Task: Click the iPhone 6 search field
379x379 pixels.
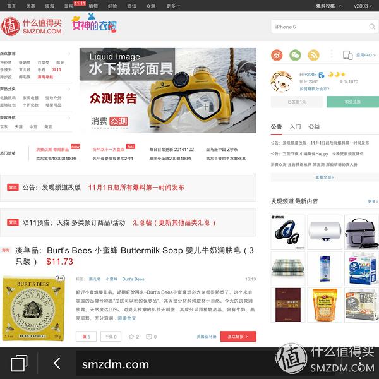Action: click(325, 27)
